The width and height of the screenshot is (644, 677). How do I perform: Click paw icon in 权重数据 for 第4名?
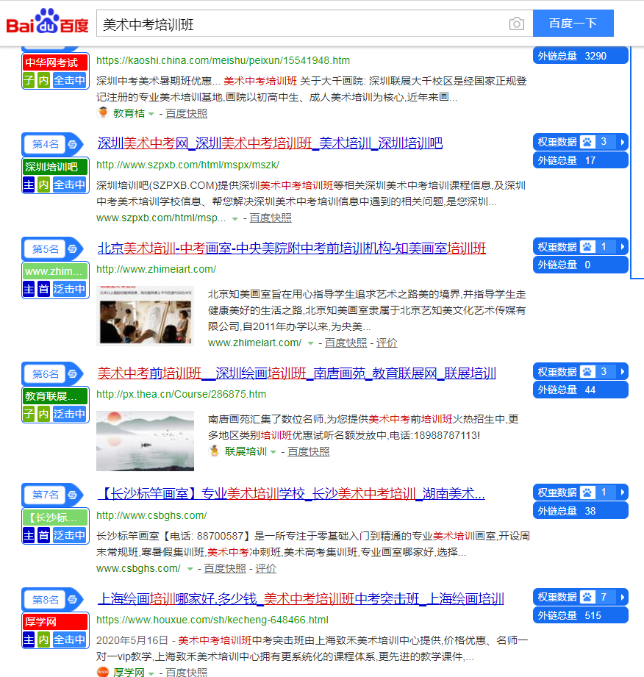(587, 142)
